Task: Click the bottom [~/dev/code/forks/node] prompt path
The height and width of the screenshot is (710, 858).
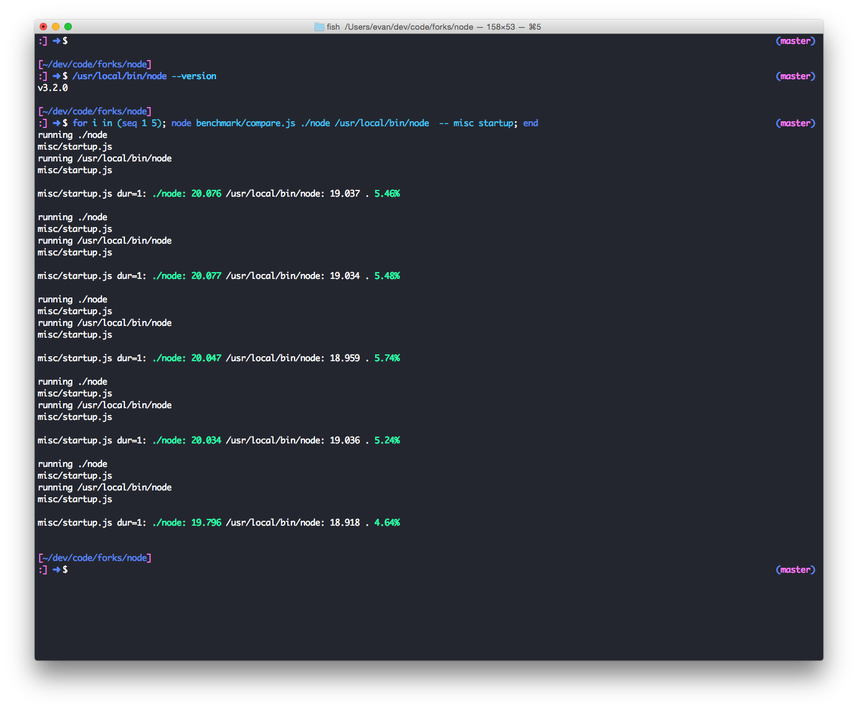Action: tap(95, 558)
